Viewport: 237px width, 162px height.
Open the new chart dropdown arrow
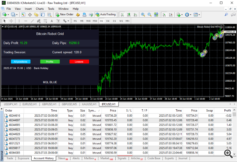pos(8,14)
